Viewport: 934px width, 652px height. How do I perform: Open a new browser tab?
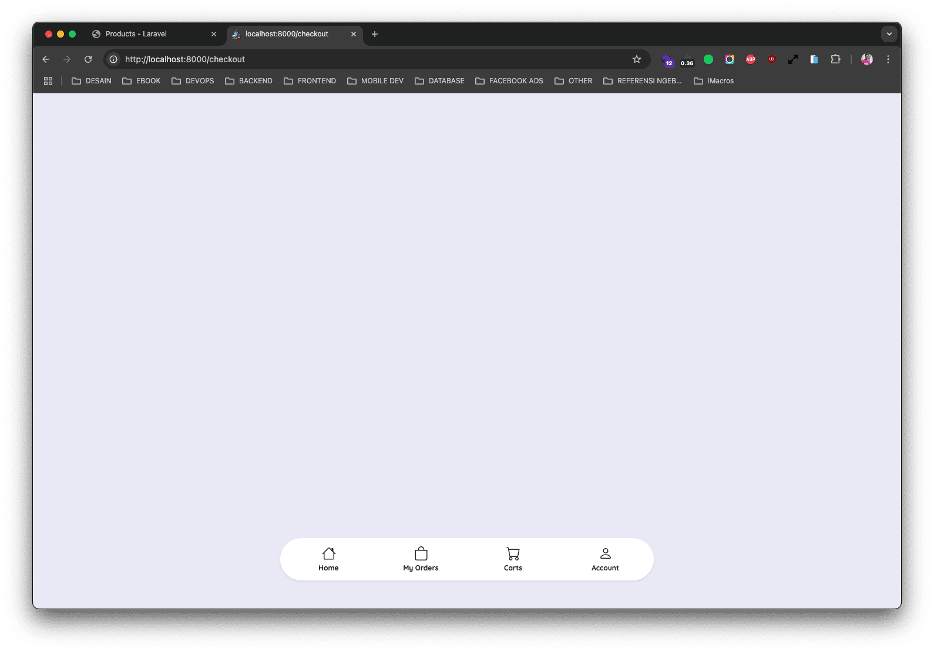(375, 34)
